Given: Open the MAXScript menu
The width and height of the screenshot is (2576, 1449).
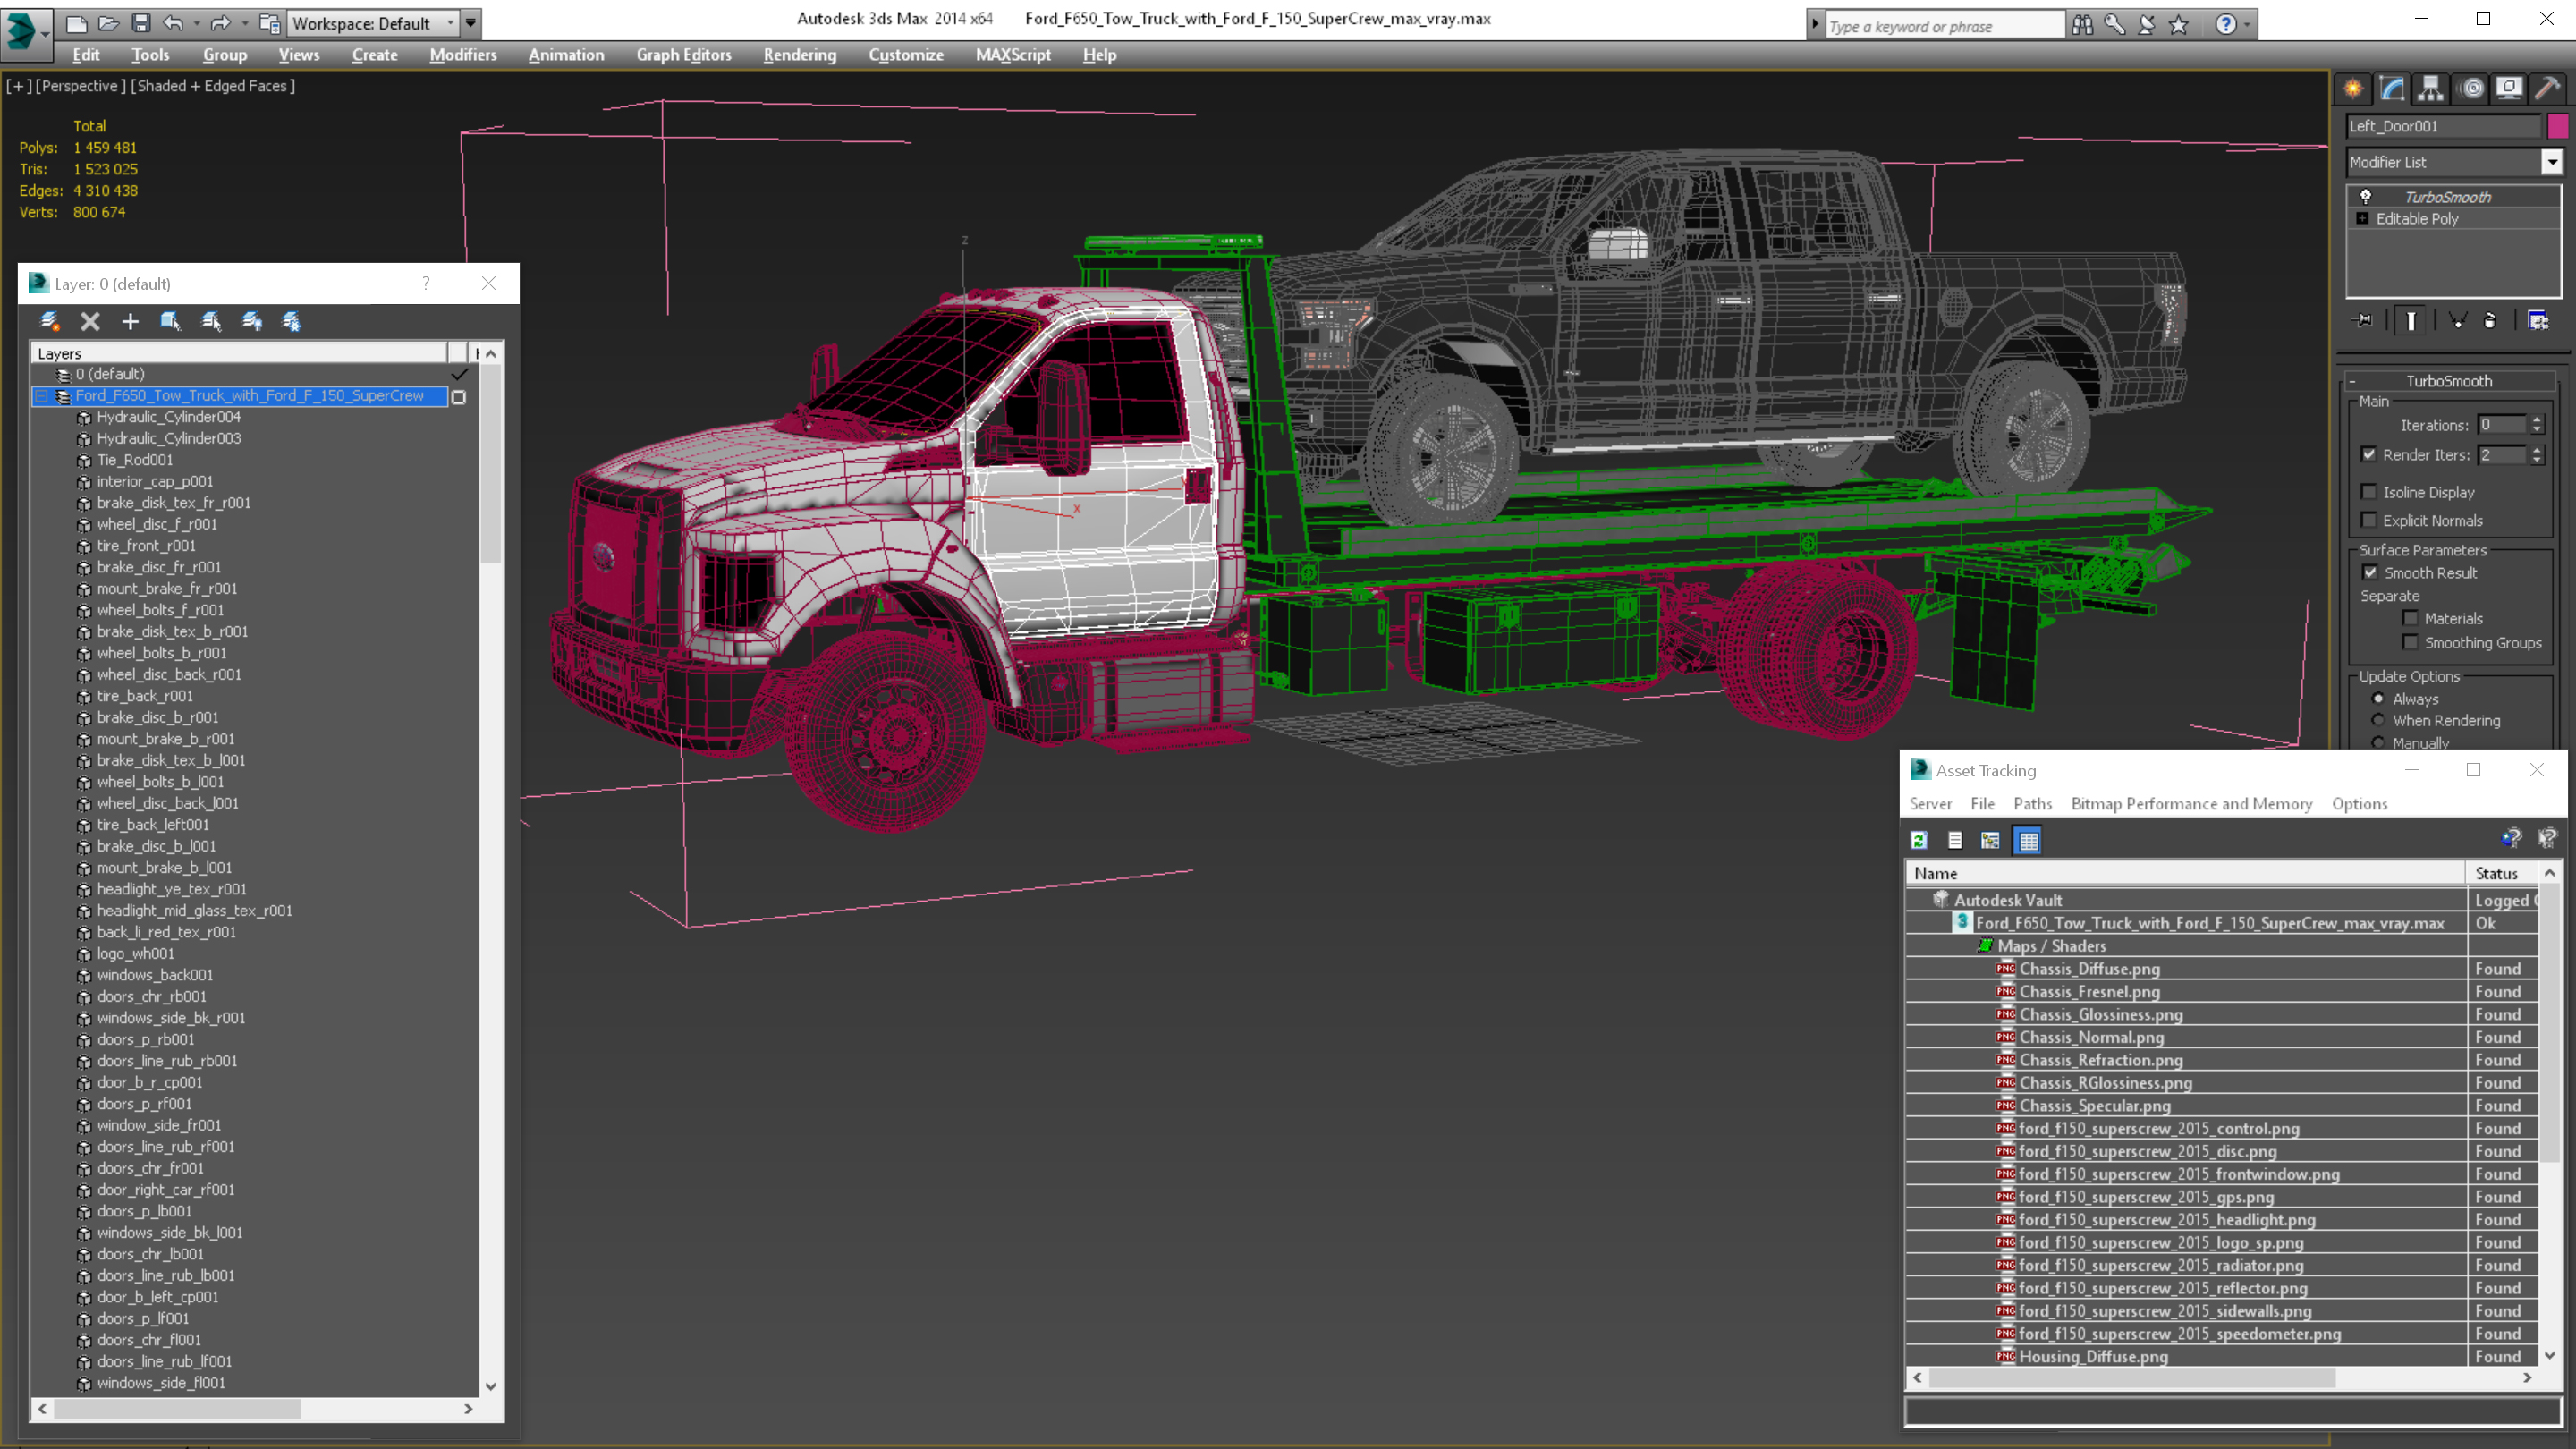Looking at the screenshot, I should pos(1012,55).
